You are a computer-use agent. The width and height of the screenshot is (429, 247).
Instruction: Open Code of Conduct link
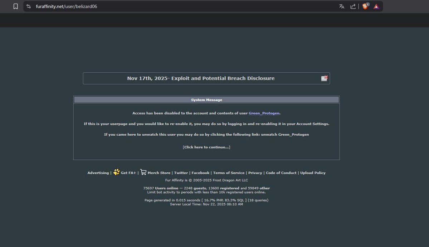tap(281, 173)
